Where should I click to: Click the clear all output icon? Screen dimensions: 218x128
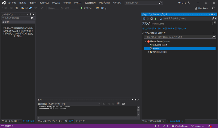(118, 104)
